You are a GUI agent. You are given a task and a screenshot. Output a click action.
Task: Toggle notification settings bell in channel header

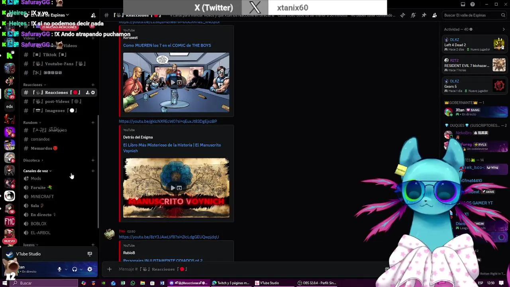[x=413, y=15]
